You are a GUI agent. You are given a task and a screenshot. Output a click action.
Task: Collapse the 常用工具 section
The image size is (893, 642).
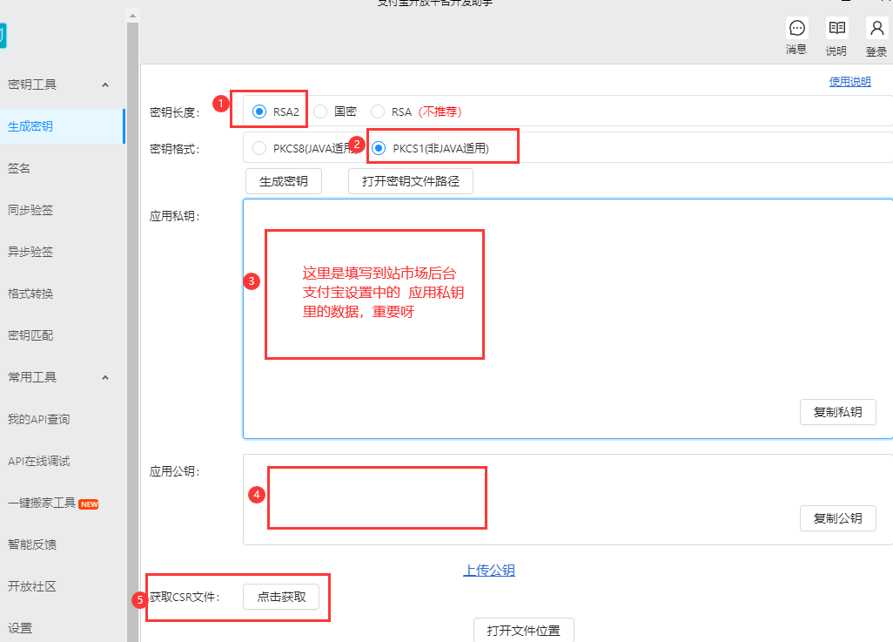tap(105, 377)
